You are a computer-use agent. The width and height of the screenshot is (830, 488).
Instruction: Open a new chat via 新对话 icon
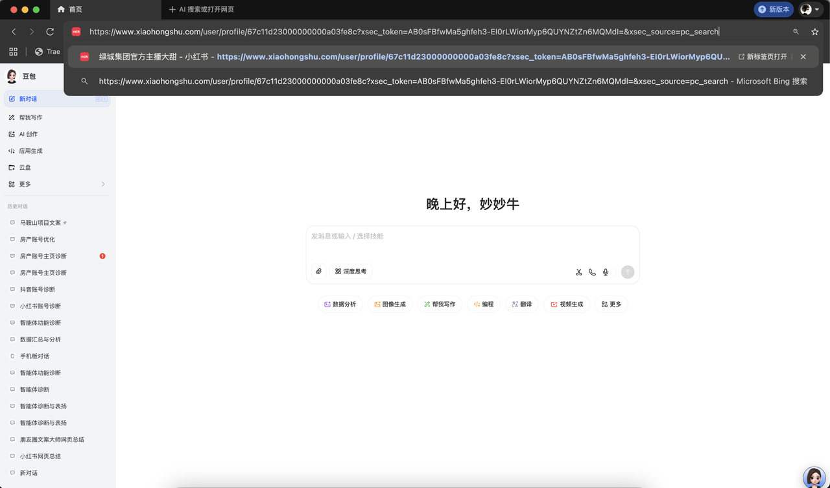29,99
